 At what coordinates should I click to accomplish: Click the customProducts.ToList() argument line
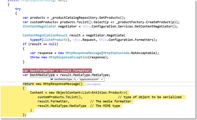[x=60, y=97]
